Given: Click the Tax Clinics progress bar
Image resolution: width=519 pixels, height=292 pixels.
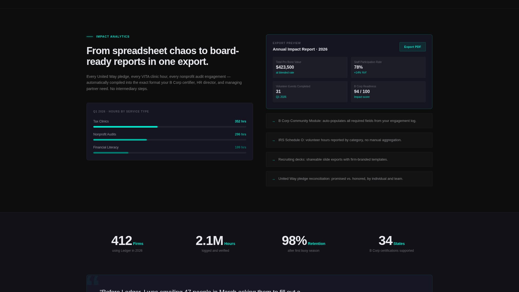Looking at the screenshot, I should 169,127.
